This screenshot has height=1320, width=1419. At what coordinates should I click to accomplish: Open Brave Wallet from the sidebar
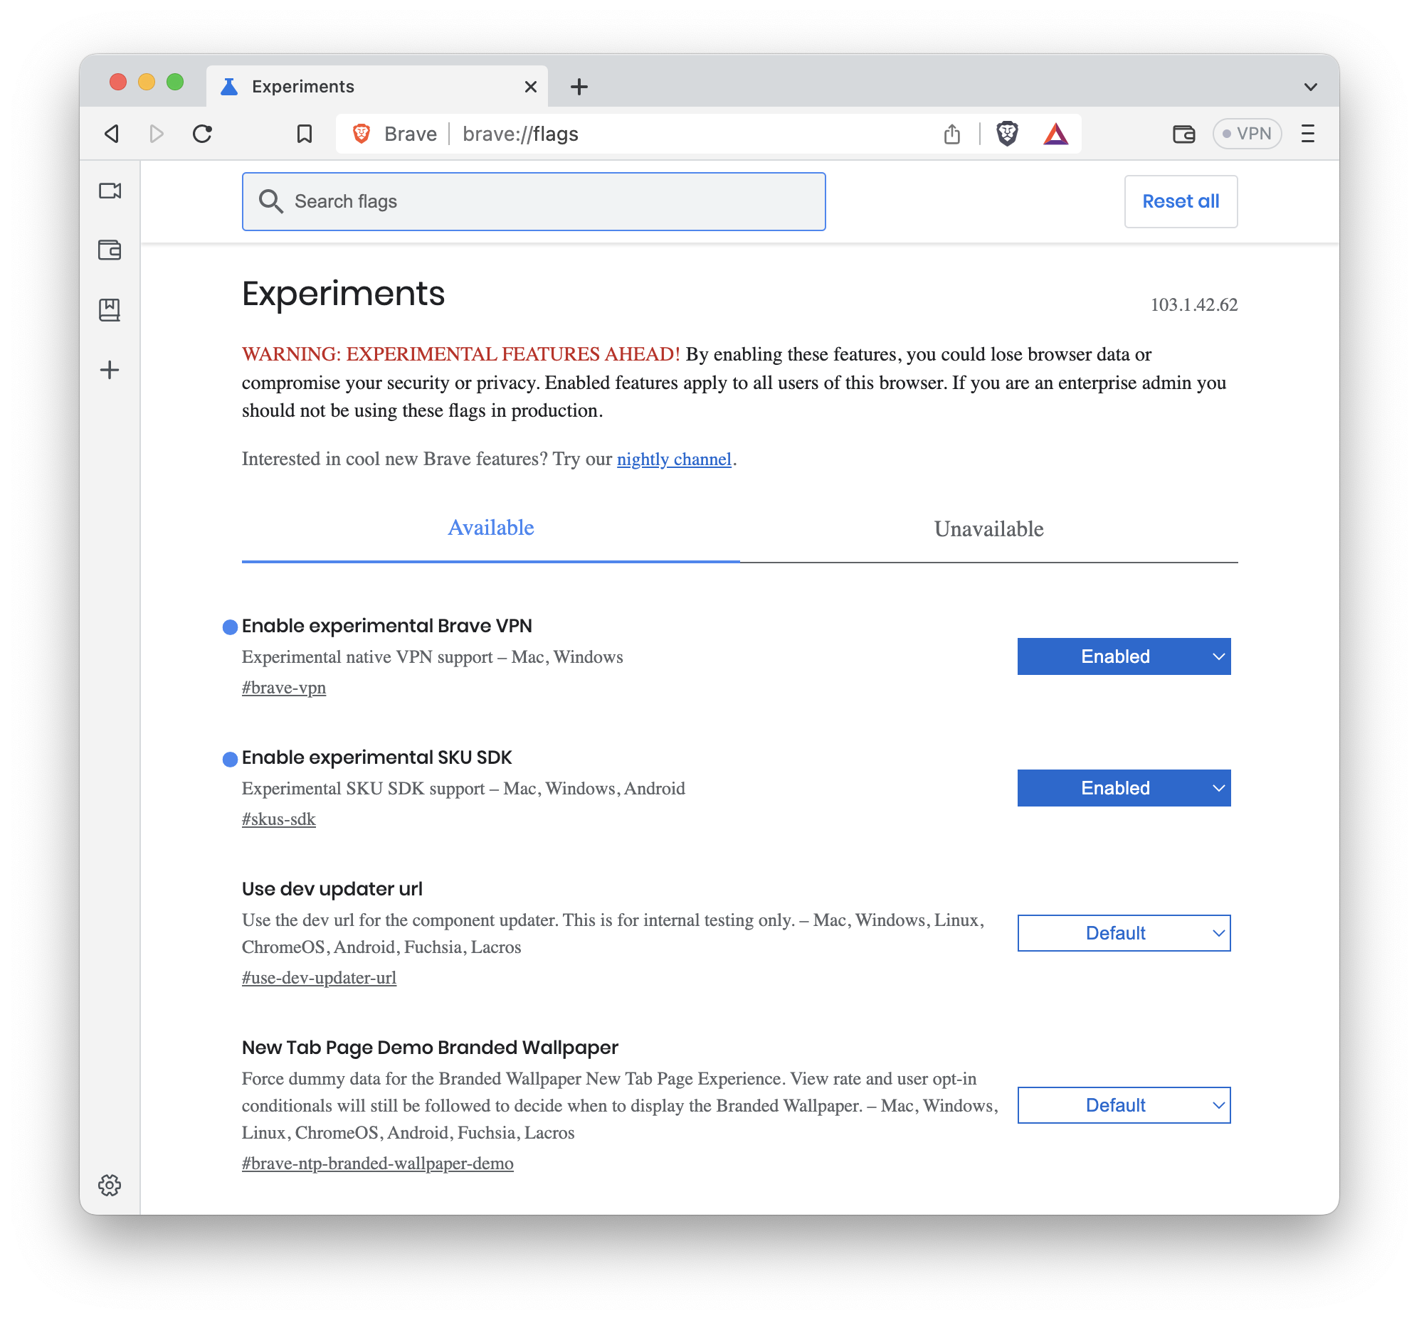tap(110, 250)
